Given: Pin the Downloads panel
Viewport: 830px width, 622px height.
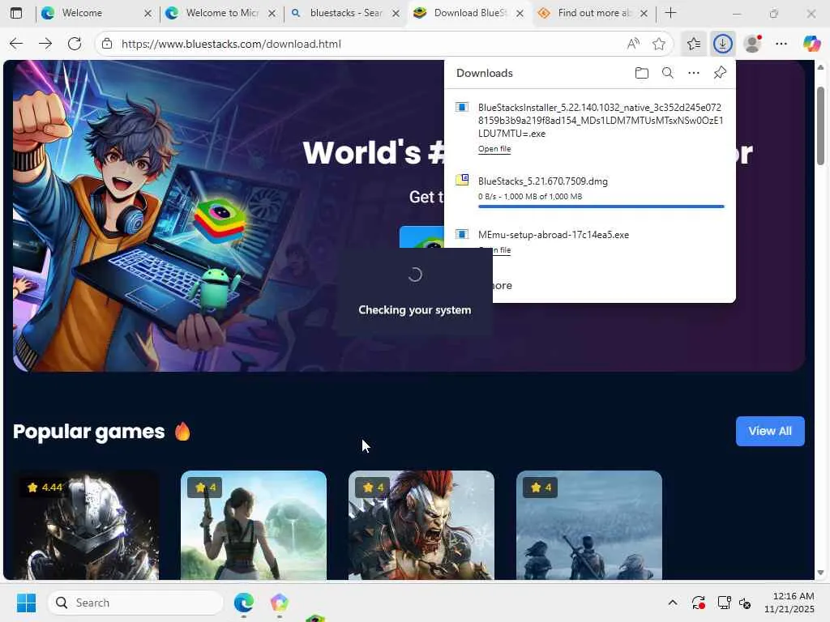Looking at the screenshot, I should pos(720,73).
